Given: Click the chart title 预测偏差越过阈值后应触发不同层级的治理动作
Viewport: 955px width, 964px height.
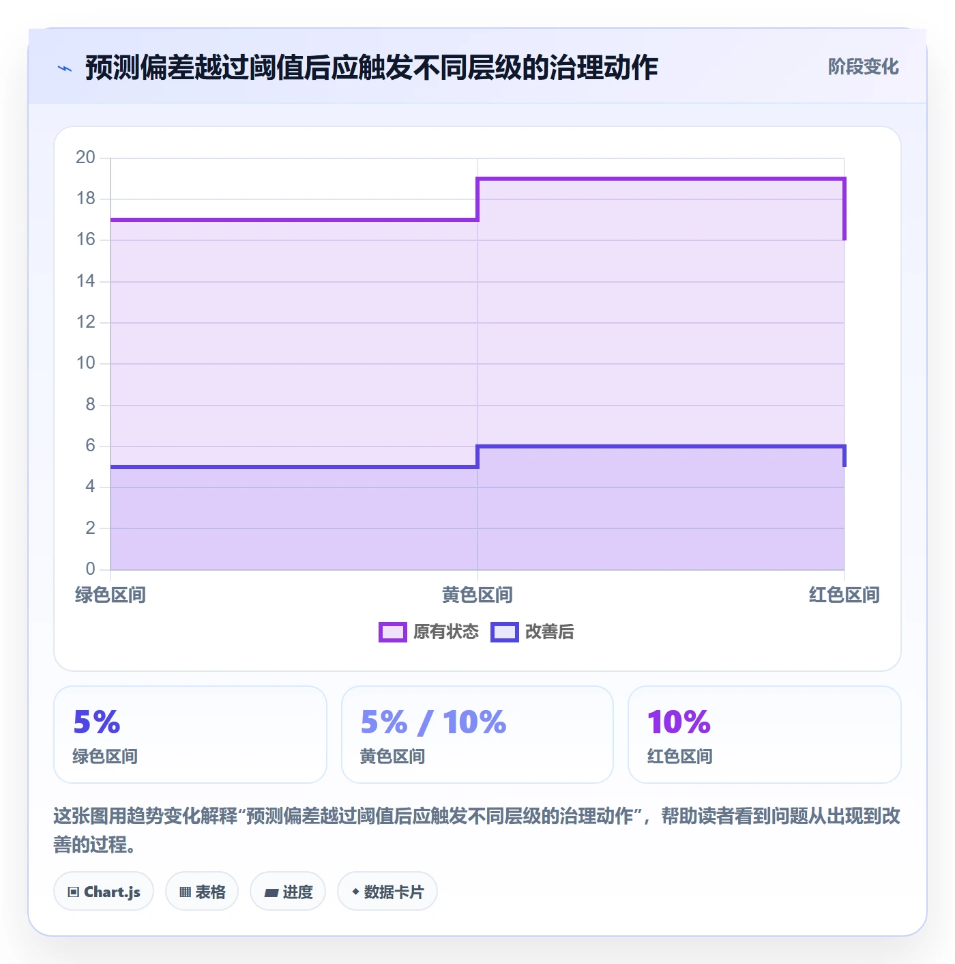Looking at the screenshot, I should pyautogui.click(x=372, y=68).
